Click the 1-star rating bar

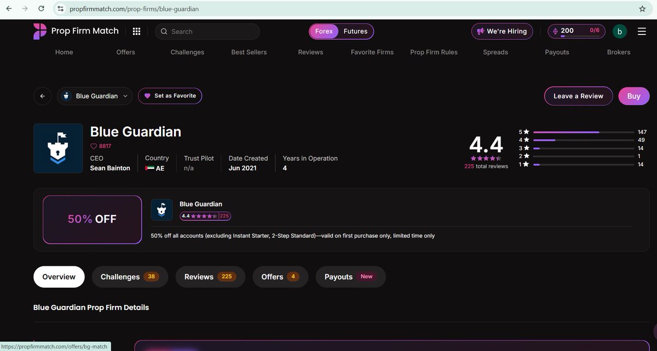pyautogui.click(x=583, y=164)
